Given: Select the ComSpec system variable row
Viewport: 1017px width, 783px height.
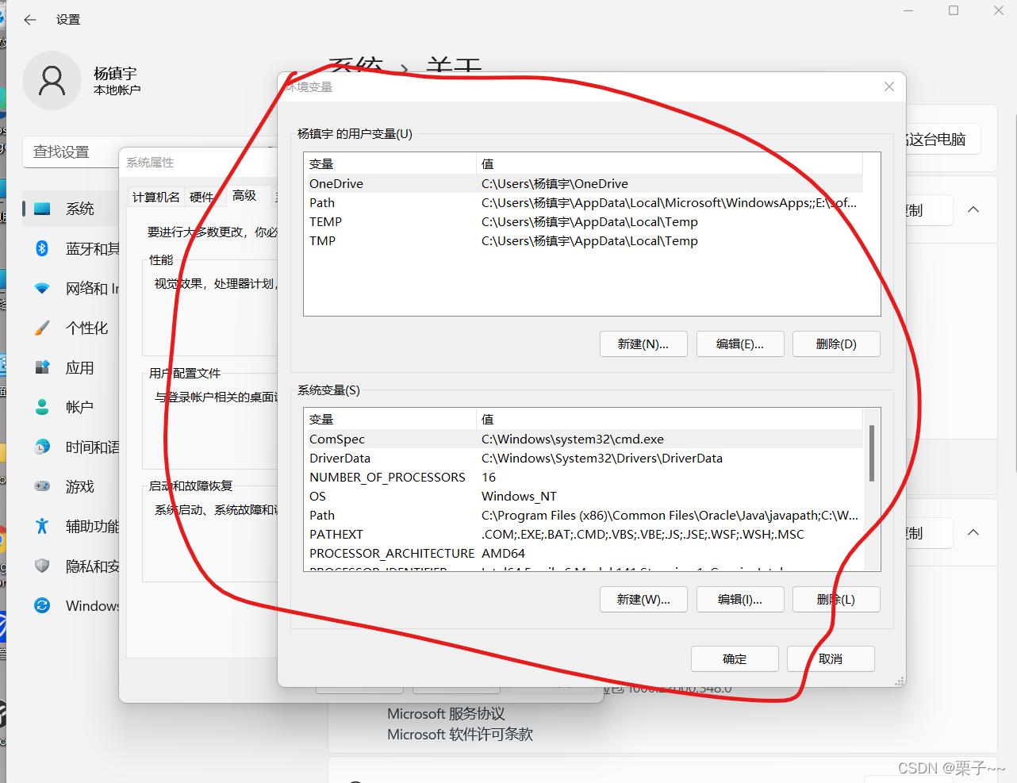Looking at the screenshot, I should click(x=583, y=439).
